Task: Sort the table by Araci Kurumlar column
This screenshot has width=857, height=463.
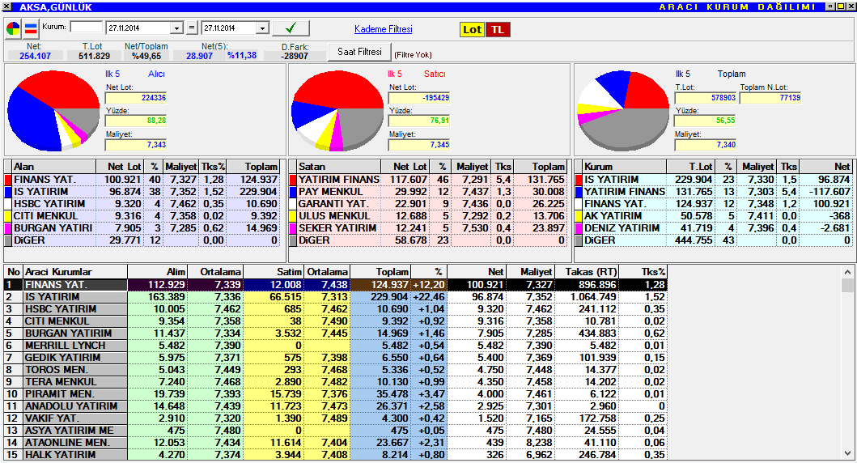Action: [x=74, y=272]
